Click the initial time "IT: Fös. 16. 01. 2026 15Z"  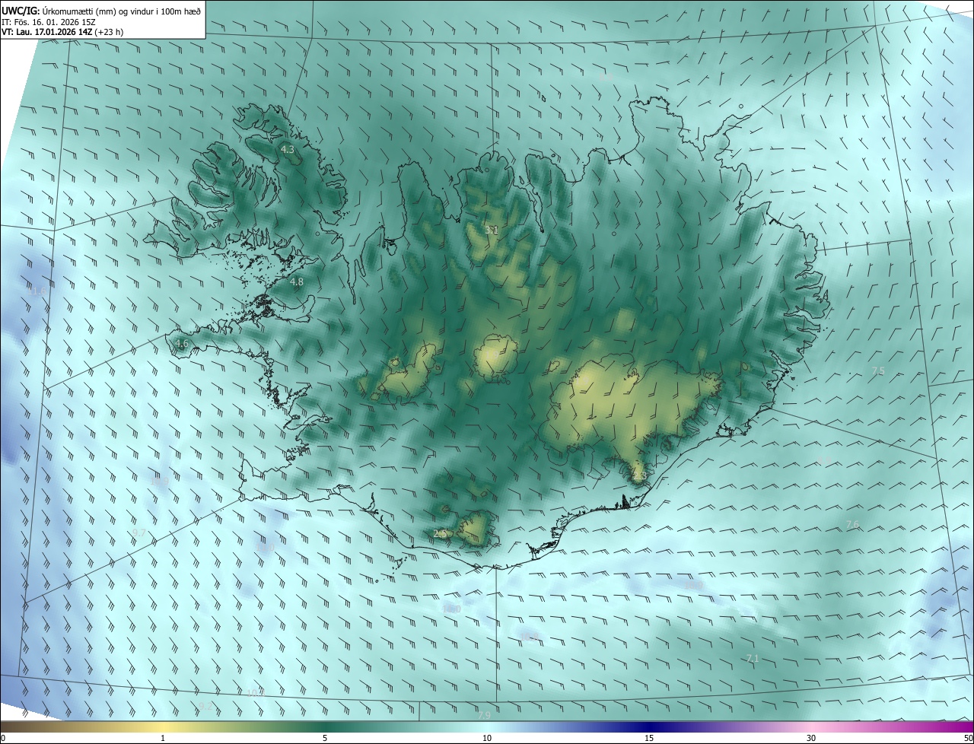tap(50, 21)
